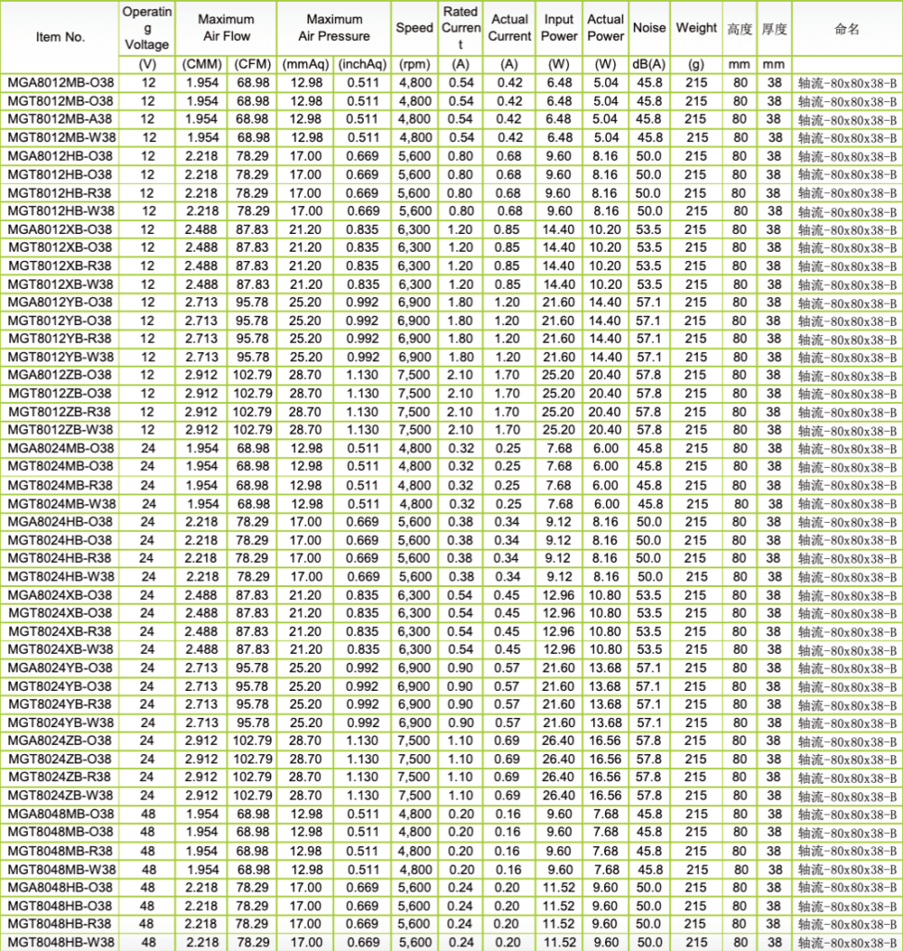
Task: Click the Item No. column header
Action: point(60,37)
